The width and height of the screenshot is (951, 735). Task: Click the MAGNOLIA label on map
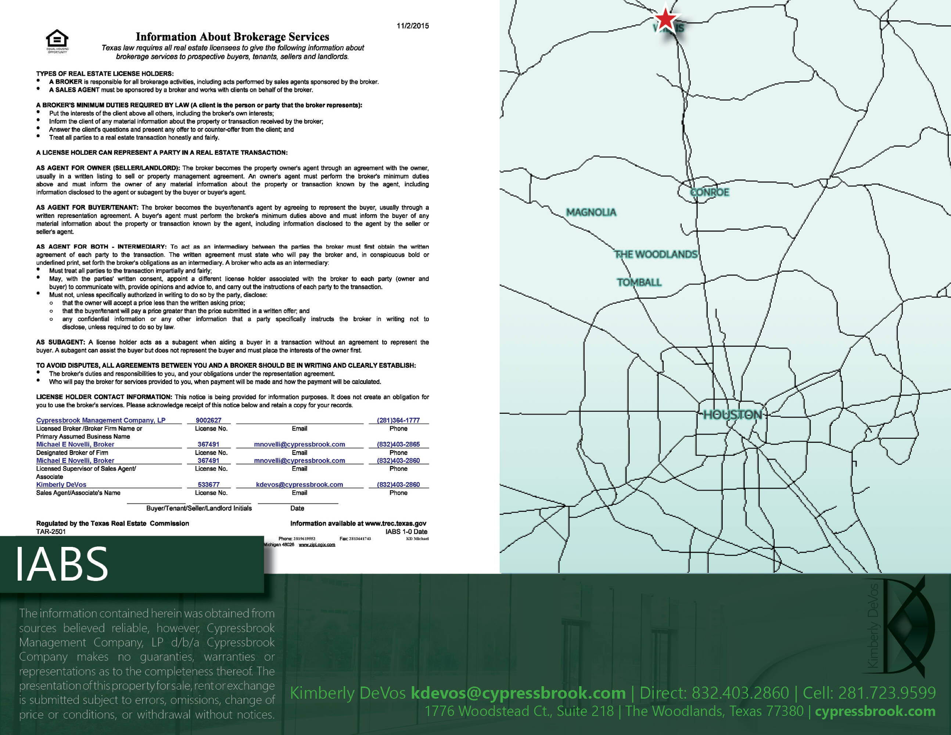pos(591,212)
